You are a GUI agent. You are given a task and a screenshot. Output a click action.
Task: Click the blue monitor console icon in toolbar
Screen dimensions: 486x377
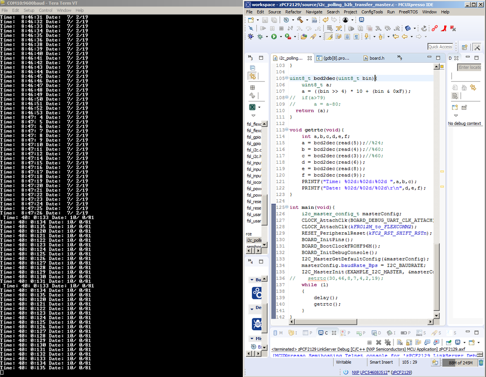[x=361, y=20]
